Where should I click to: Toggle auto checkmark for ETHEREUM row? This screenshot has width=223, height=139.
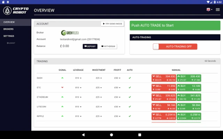[x=130, y=97]
